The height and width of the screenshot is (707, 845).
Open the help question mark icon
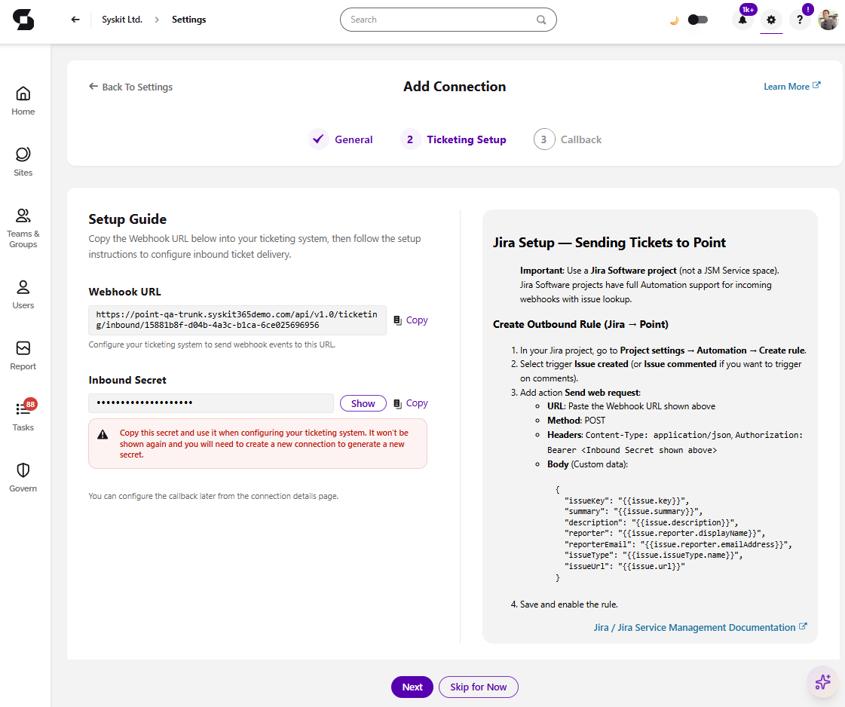coord(800,20)
